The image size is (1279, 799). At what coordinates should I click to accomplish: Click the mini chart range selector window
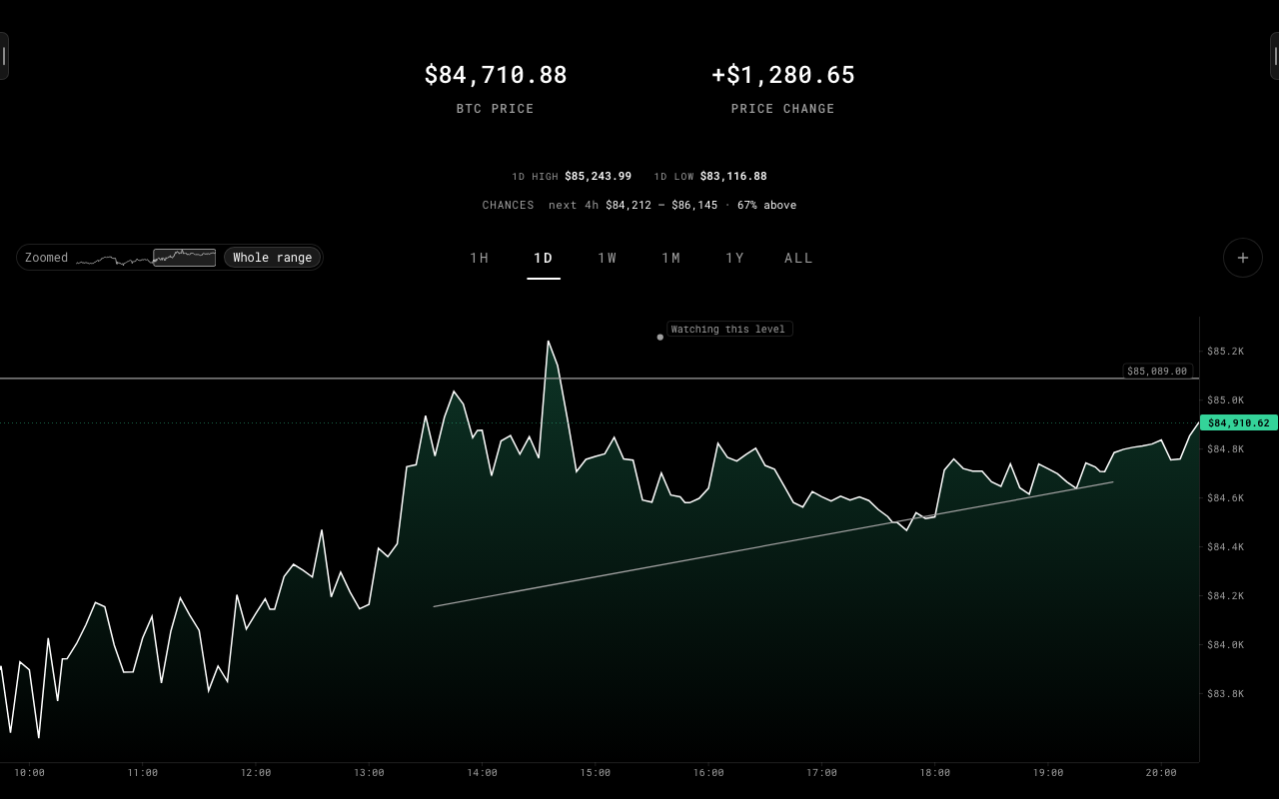point(185,258)
